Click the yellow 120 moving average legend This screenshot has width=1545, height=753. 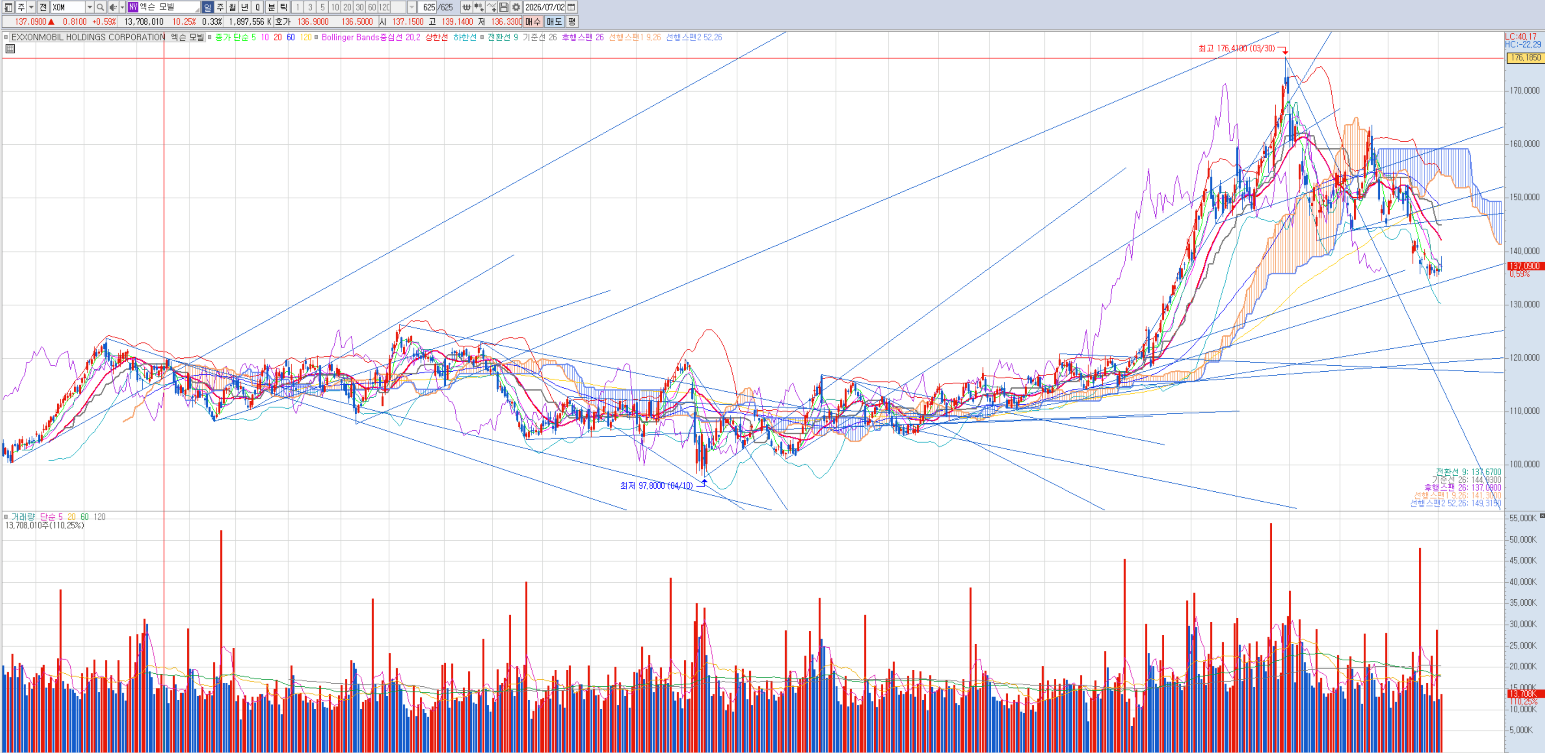(306, 37)
